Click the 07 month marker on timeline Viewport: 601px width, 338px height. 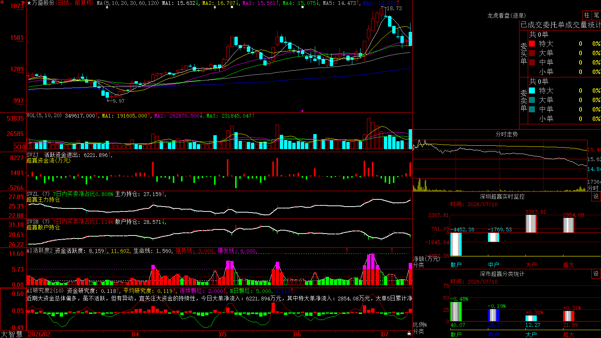385,334
